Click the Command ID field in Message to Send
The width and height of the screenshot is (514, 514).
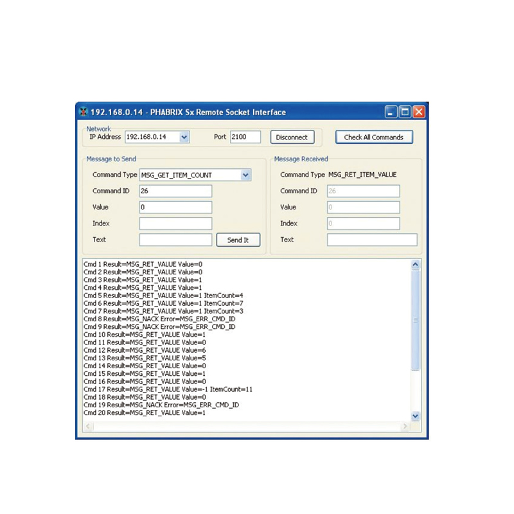coord(175,191)
